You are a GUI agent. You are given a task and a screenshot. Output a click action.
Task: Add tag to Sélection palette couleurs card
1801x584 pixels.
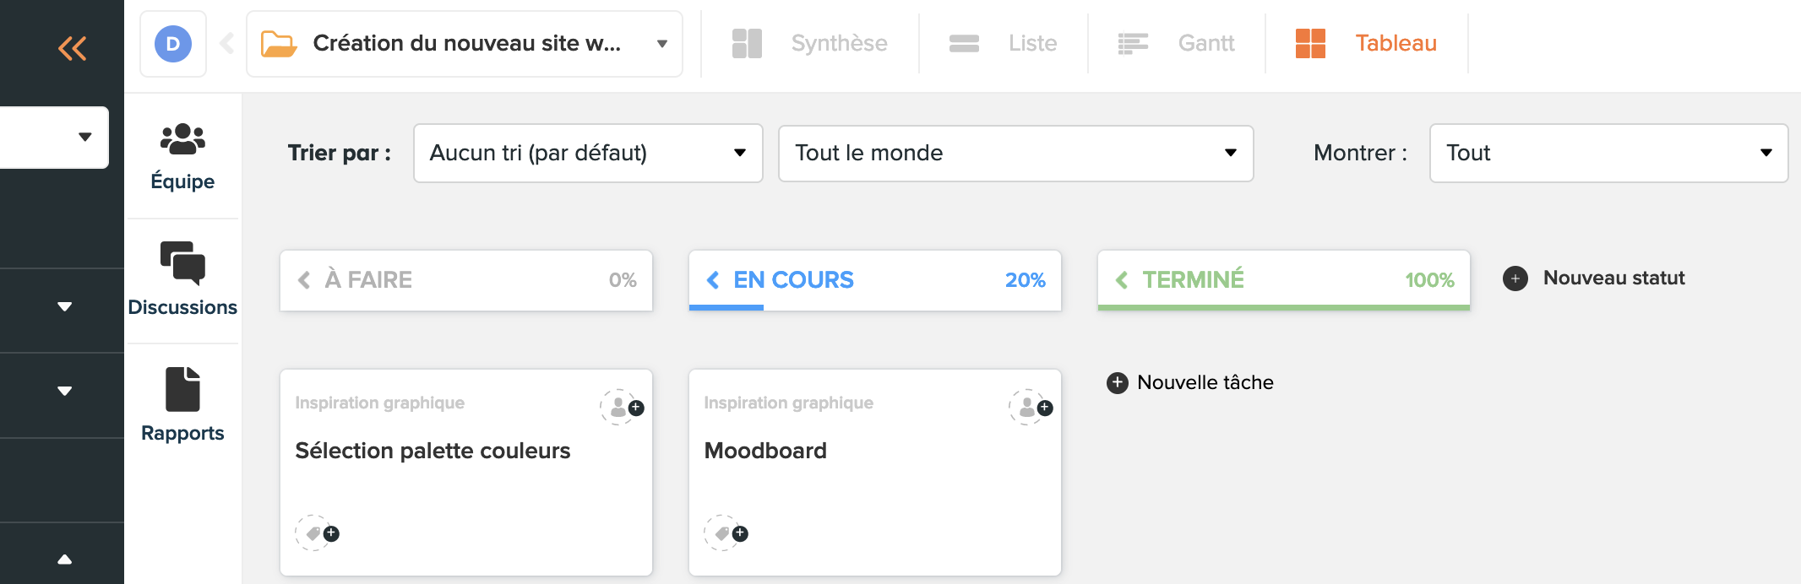click(x=317, y=533)
